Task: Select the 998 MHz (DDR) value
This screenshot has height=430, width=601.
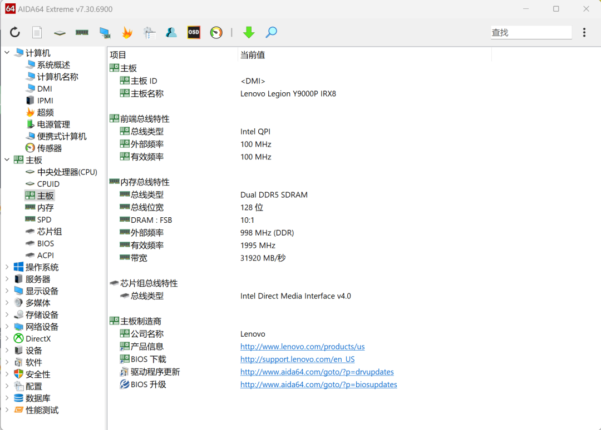Action: (x=267, y=232)
